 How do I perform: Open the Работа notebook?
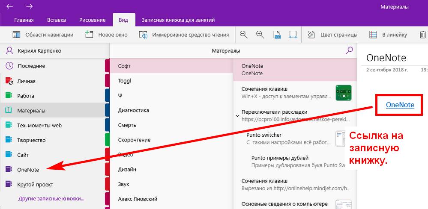[52, 96]
